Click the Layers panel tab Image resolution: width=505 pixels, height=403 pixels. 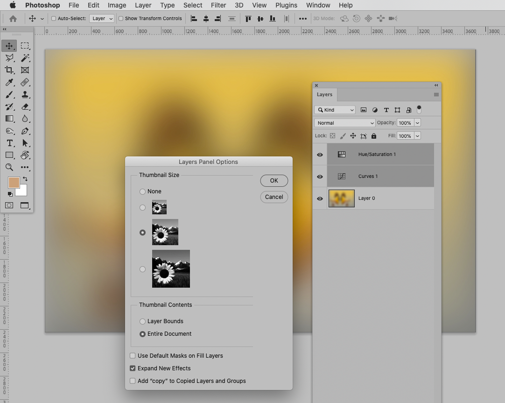pyautogui.click(x=324, y=94)
